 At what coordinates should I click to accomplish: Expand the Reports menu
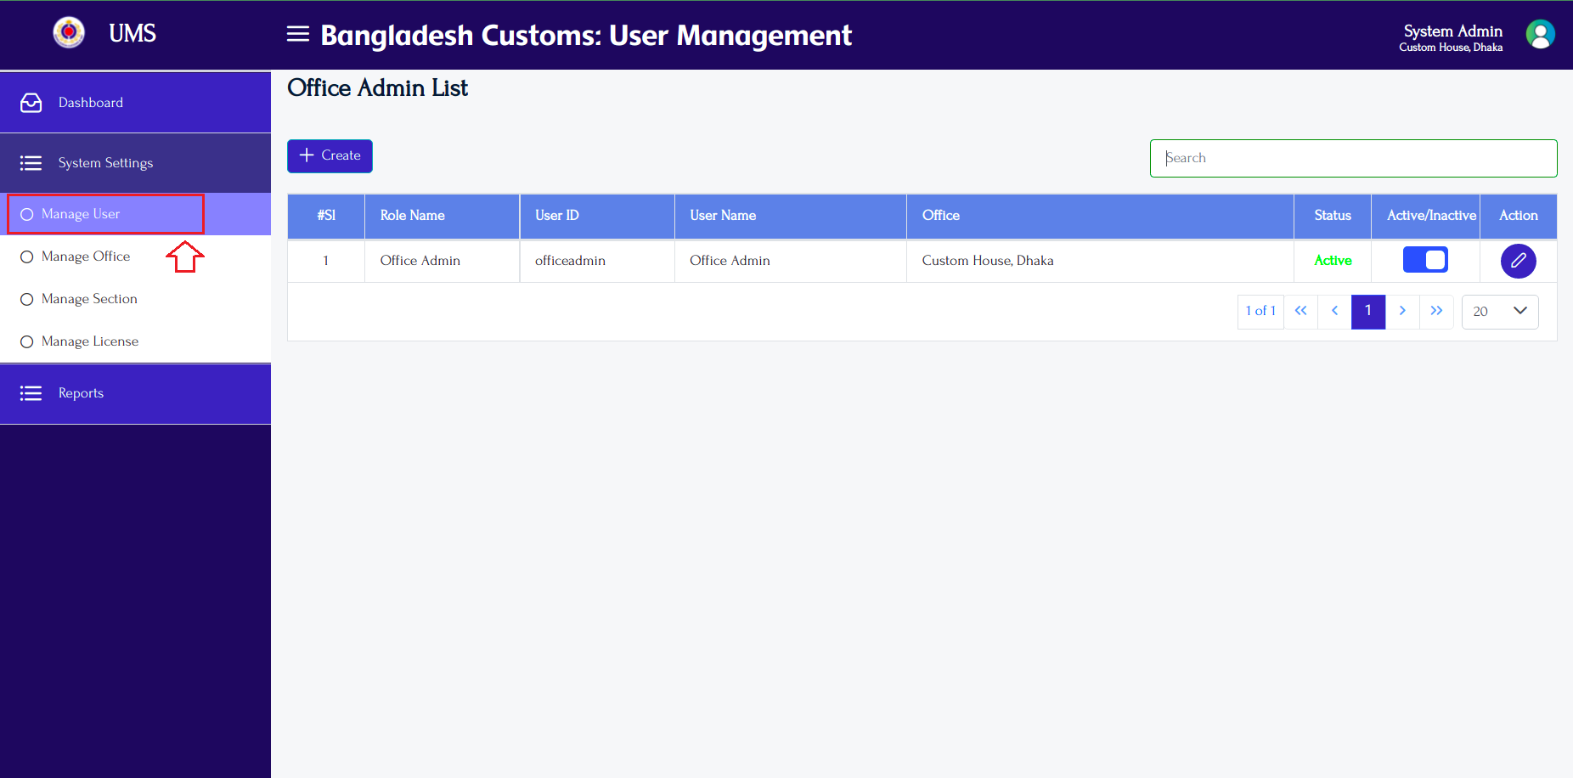pyautogui.click(x=135, y=394)
